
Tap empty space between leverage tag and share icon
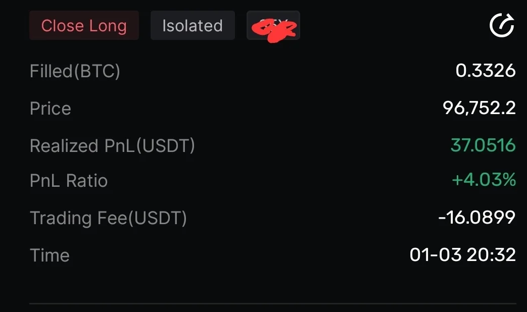click(394, 26)
